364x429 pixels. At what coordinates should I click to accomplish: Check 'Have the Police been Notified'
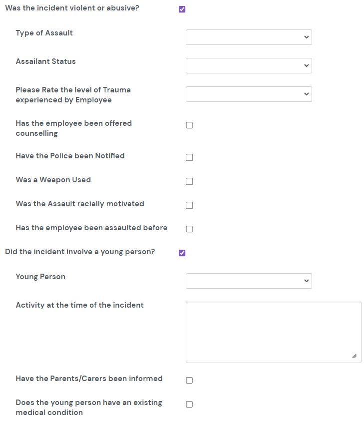coord(189,157)
